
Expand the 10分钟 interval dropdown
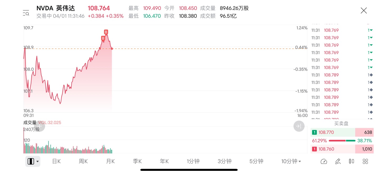point(291,161)
